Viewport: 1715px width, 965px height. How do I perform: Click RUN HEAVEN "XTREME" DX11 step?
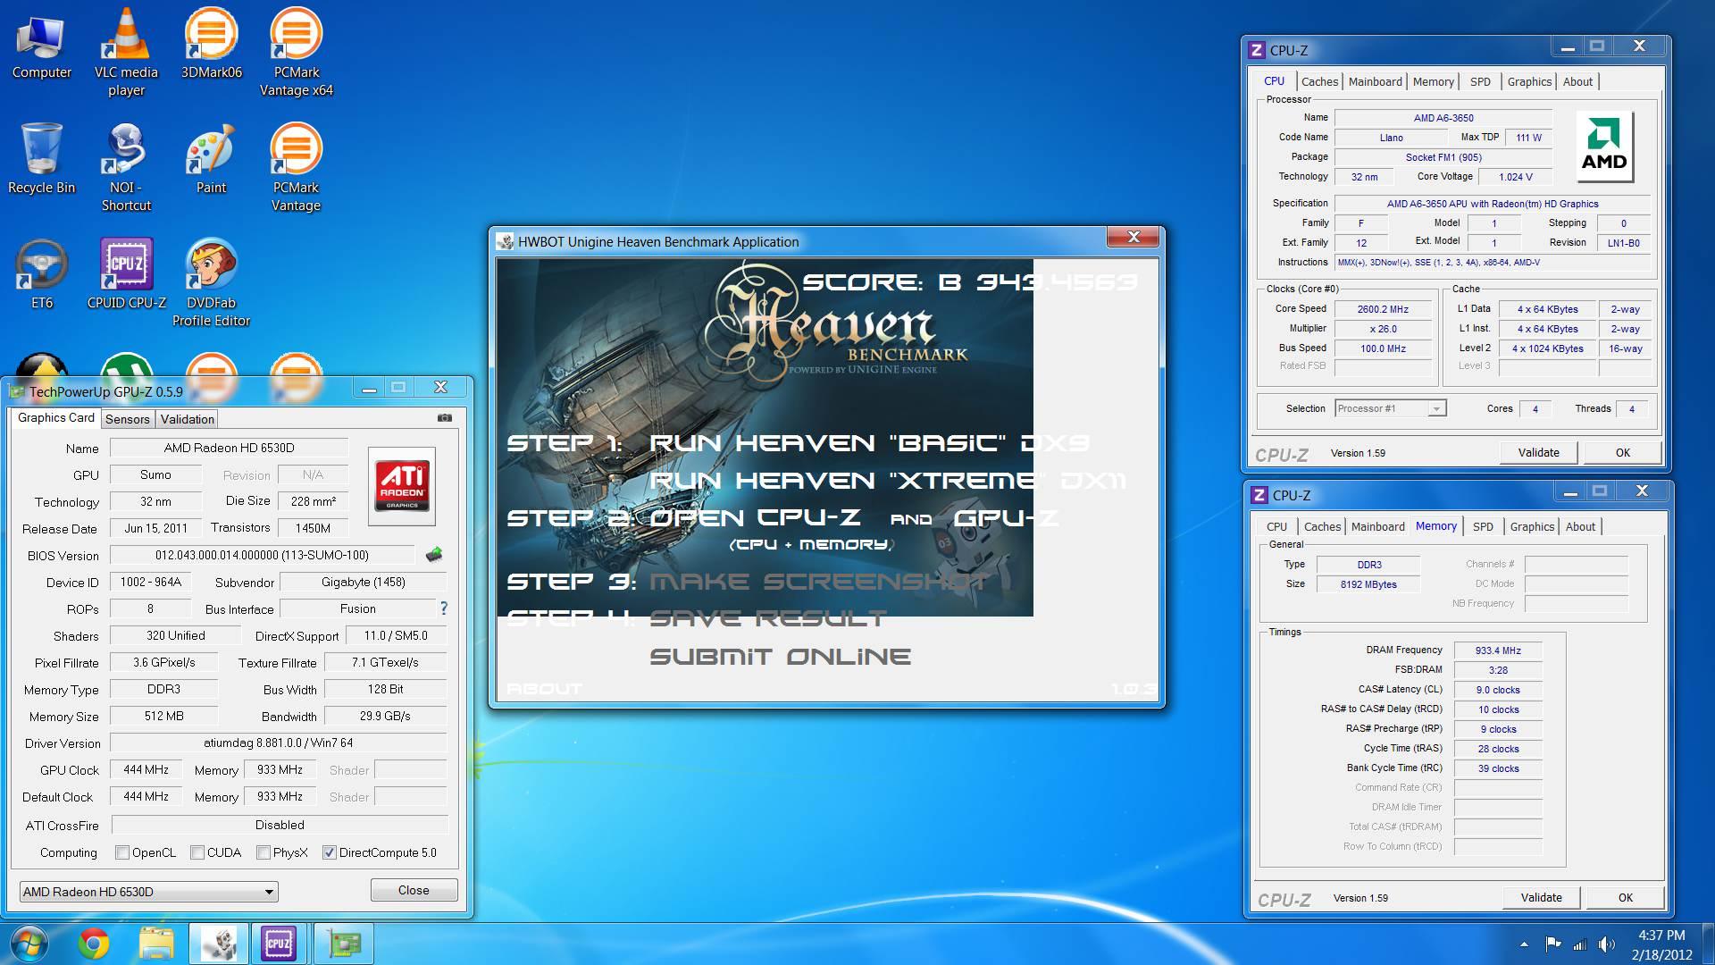click(x=887, y=481)
